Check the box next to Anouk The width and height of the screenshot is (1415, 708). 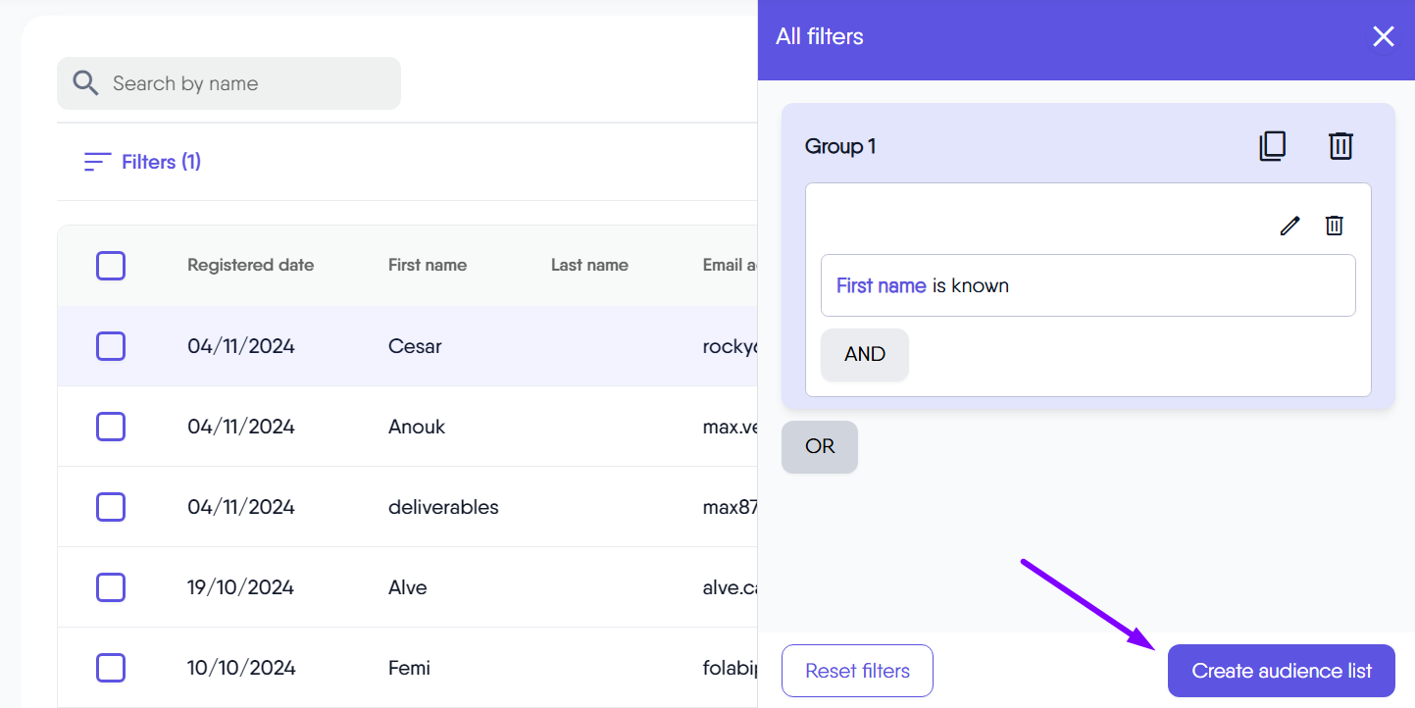(x=111, y=427)
